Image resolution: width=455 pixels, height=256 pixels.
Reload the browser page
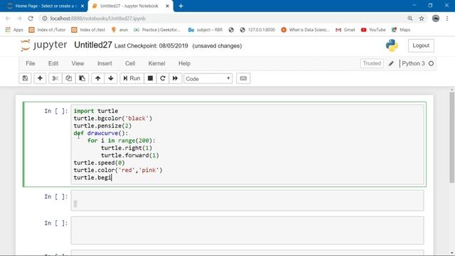[31, 18]
